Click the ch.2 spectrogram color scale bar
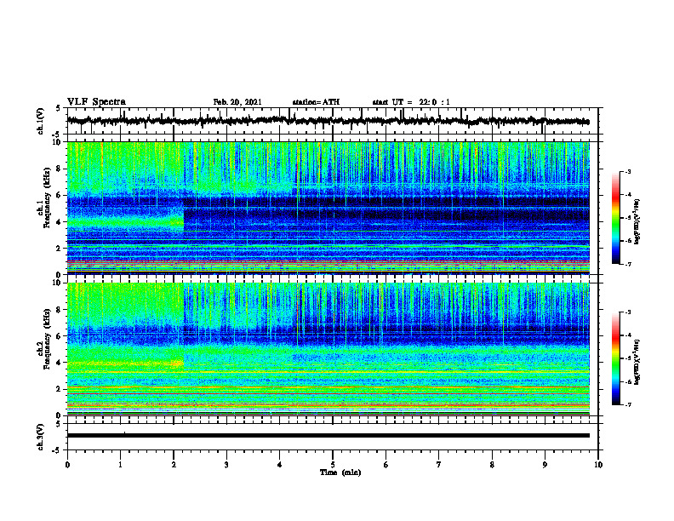Viewport: 674px width, 521px height. [616, 358]
